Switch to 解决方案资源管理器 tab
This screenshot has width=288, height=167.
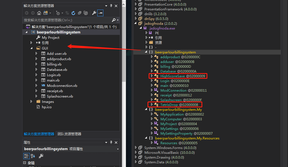[39, 134]
